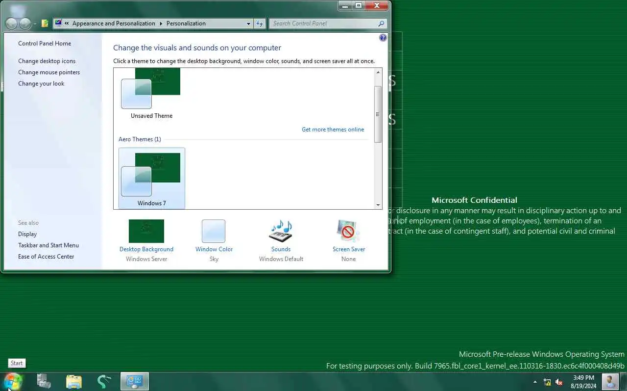Select the Personalization breadcrumb
This screenshot has width=627, height=391.
[186, 23]
